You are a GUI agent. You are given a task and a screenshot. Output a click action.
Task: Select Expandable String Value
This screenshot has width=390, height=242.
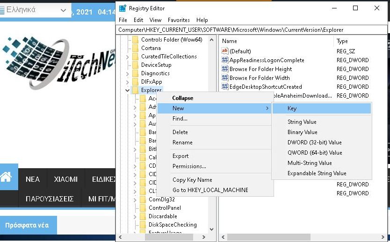[x=322, y=173]
